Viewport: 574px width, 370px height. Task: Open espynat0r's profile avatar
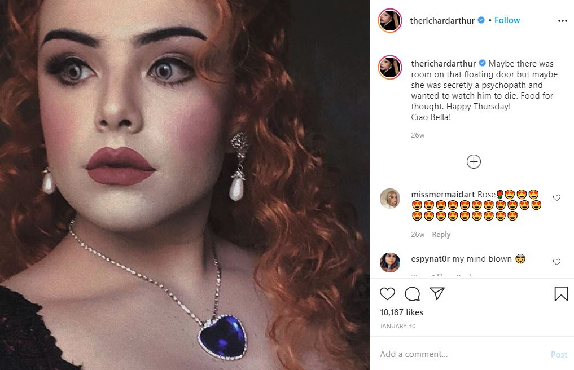click(390, 262)
